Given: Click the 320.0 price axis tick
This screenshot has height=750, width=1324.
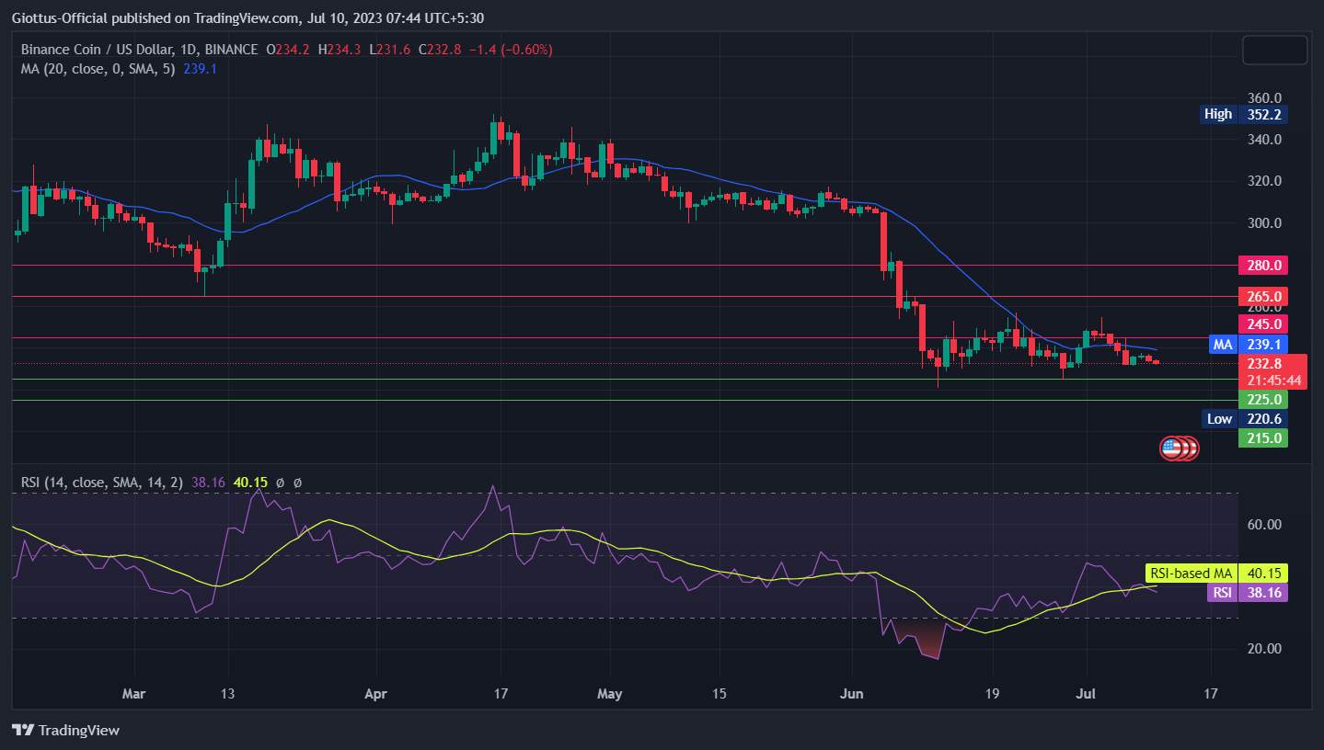Looking at the screenshot, I should pos(1263,181).
